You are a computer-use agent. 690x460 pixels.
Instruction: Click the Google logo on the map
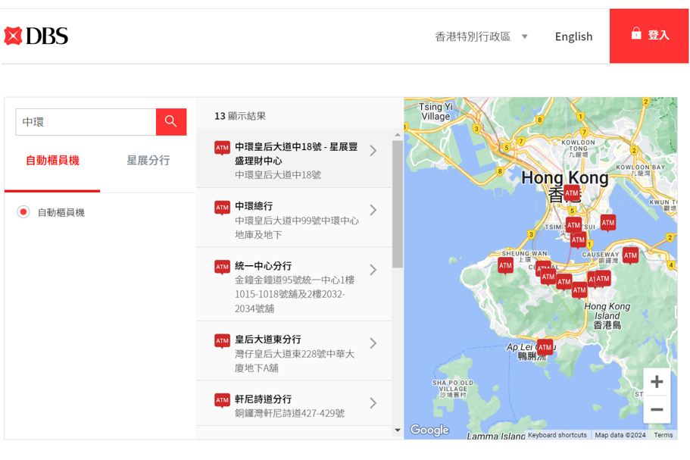(x=429, y=430)
